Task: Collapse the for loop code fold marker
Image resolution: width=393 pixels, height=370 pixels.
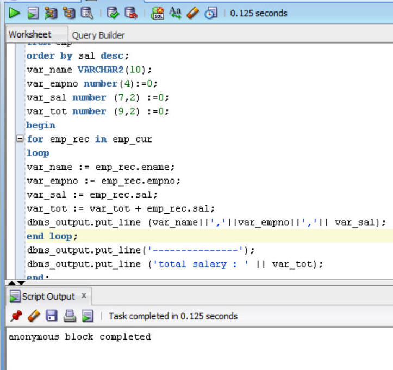Action: [x=20, y=138]
